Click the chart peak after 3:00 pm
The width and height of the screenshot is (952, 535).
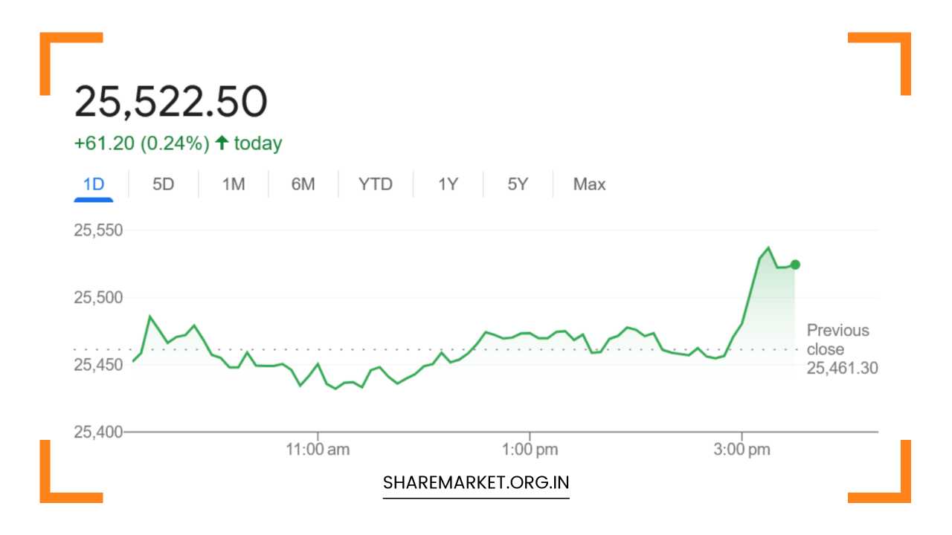coord(767,247)
